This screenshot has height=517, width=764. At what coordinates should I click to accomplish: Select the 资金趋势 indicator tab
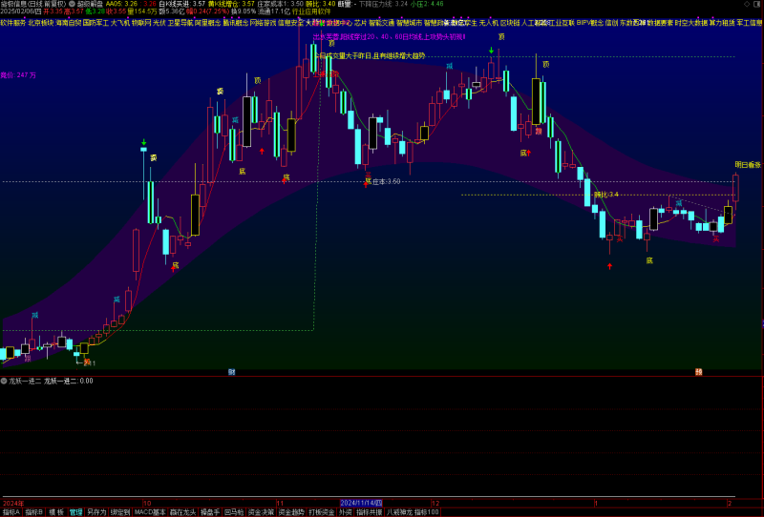tap(291, 512)
